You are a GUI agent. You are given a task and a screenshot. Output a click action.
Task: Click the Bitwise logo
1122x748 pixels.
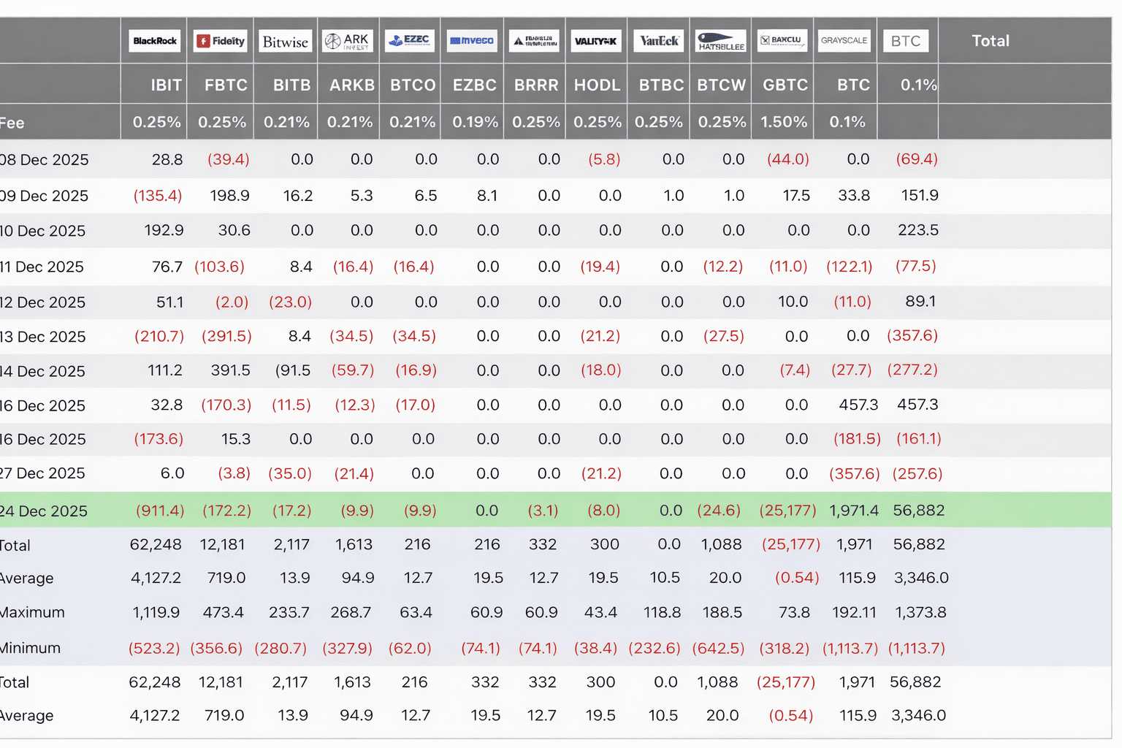286,42
